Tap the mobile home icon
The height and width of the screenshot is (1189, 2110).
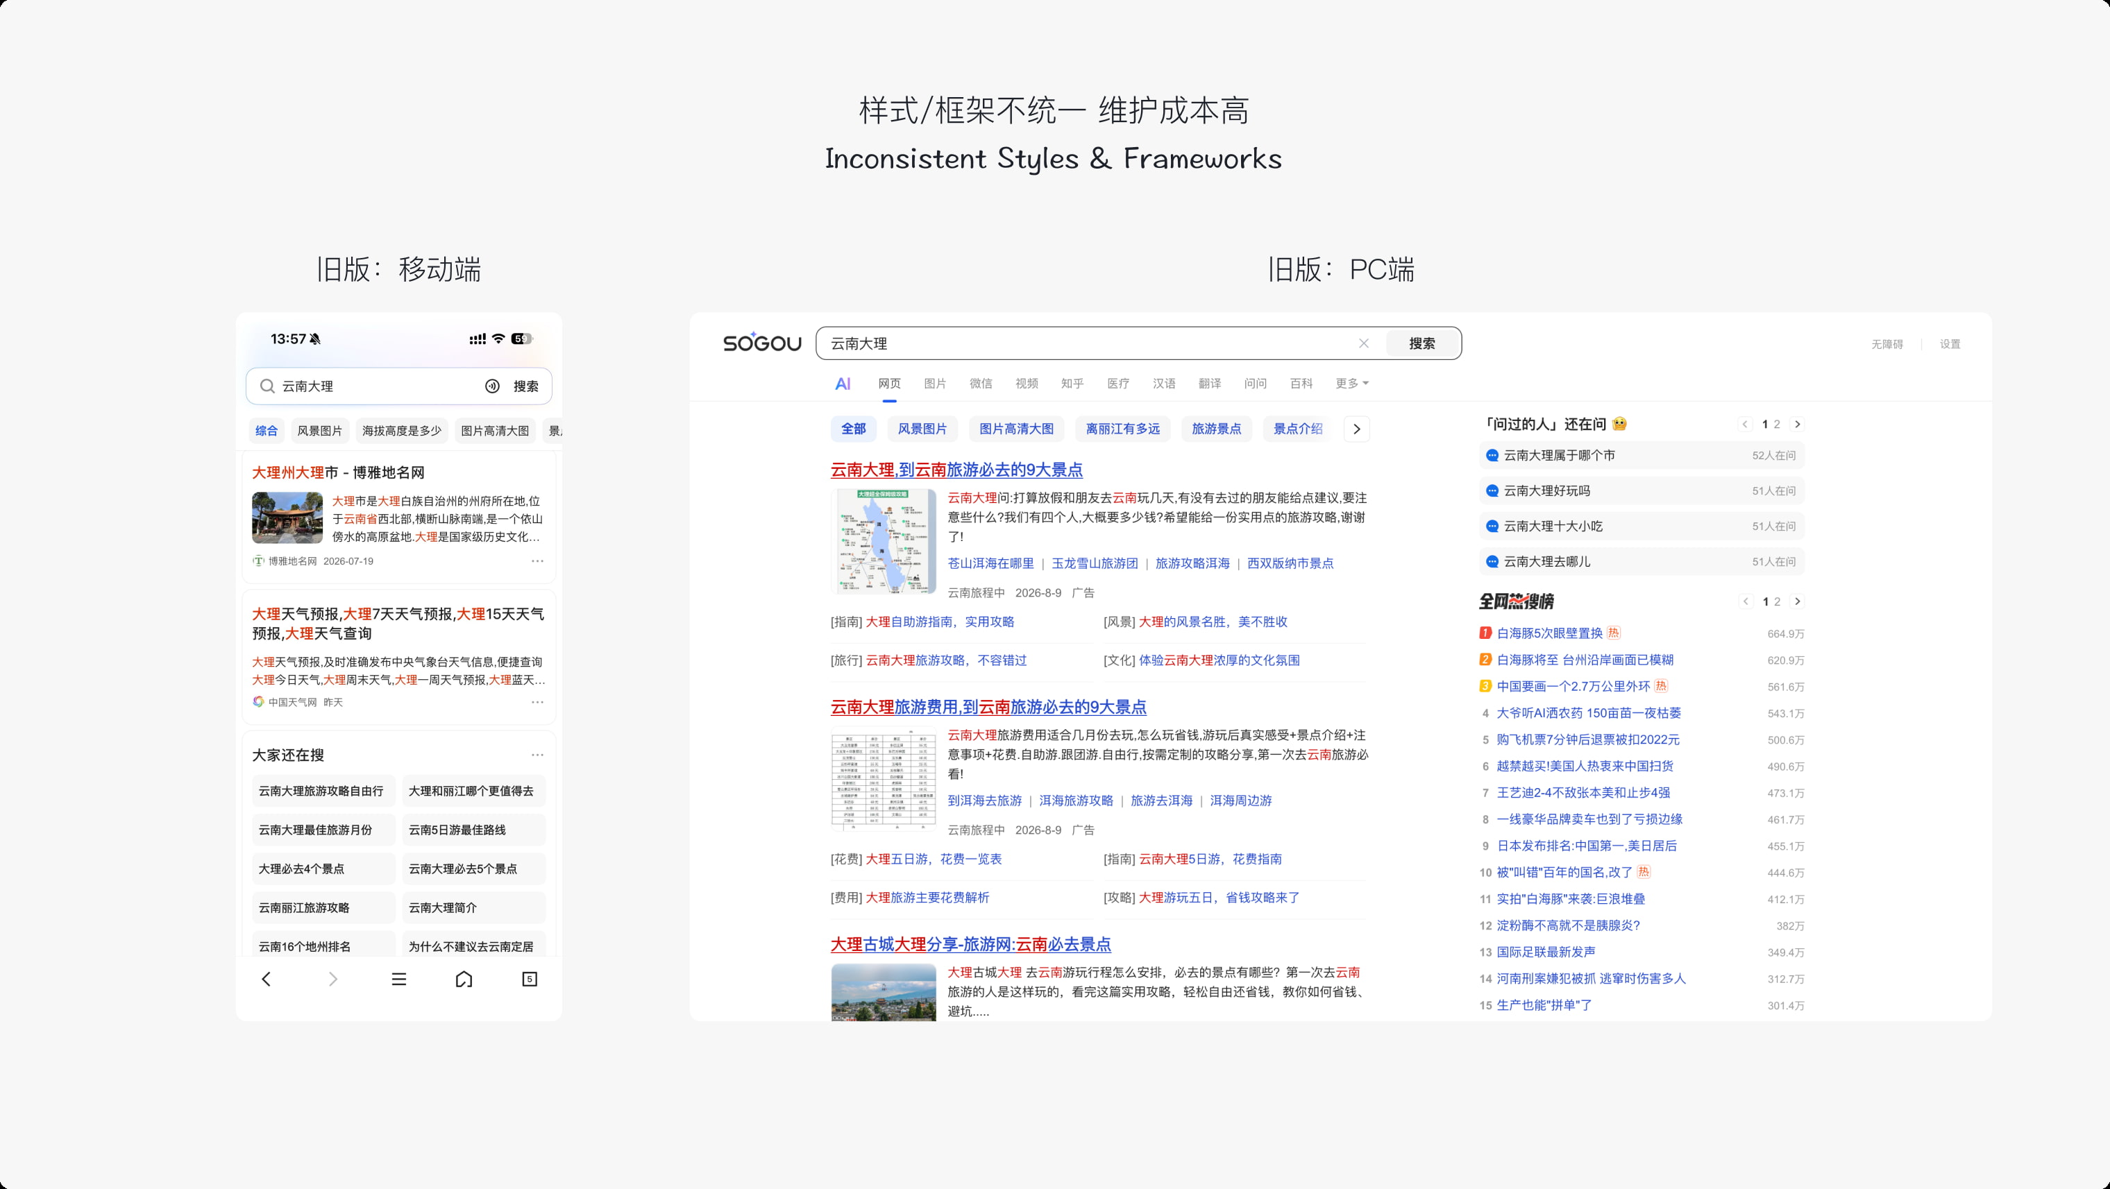point(464,980)
